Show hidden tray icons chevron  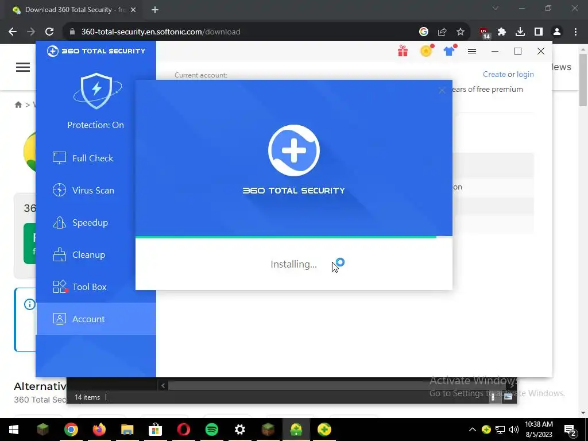(x=473, y=430)
